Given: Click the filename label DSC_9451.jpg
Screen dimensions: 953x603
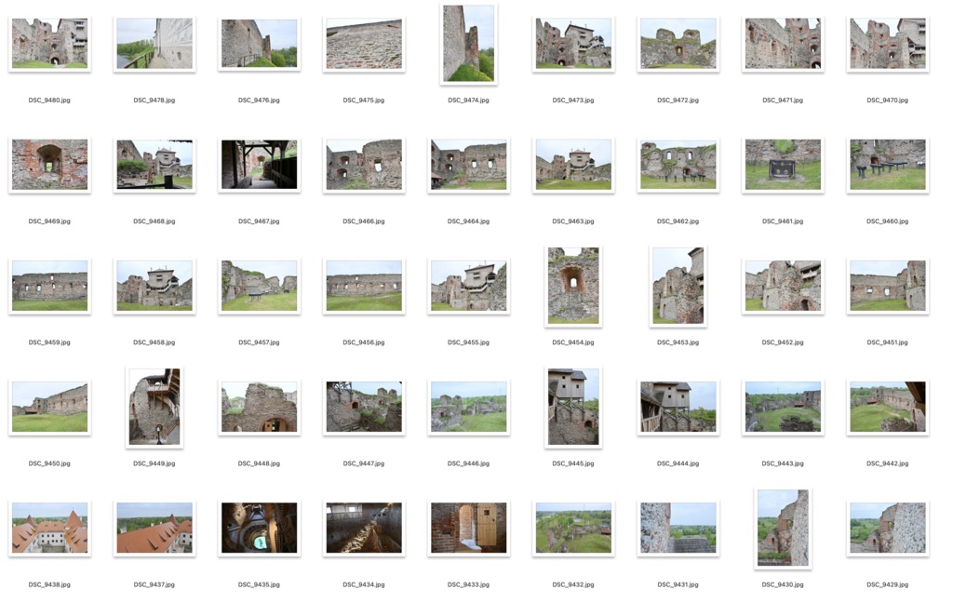Looking at the screenshot, I should coord(887,342).
